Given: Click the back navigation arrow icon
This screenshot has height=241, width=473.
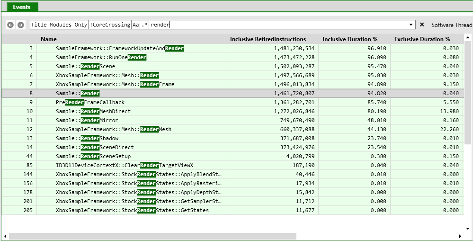Looking at the screenshot, I should (x=10, y=25).
